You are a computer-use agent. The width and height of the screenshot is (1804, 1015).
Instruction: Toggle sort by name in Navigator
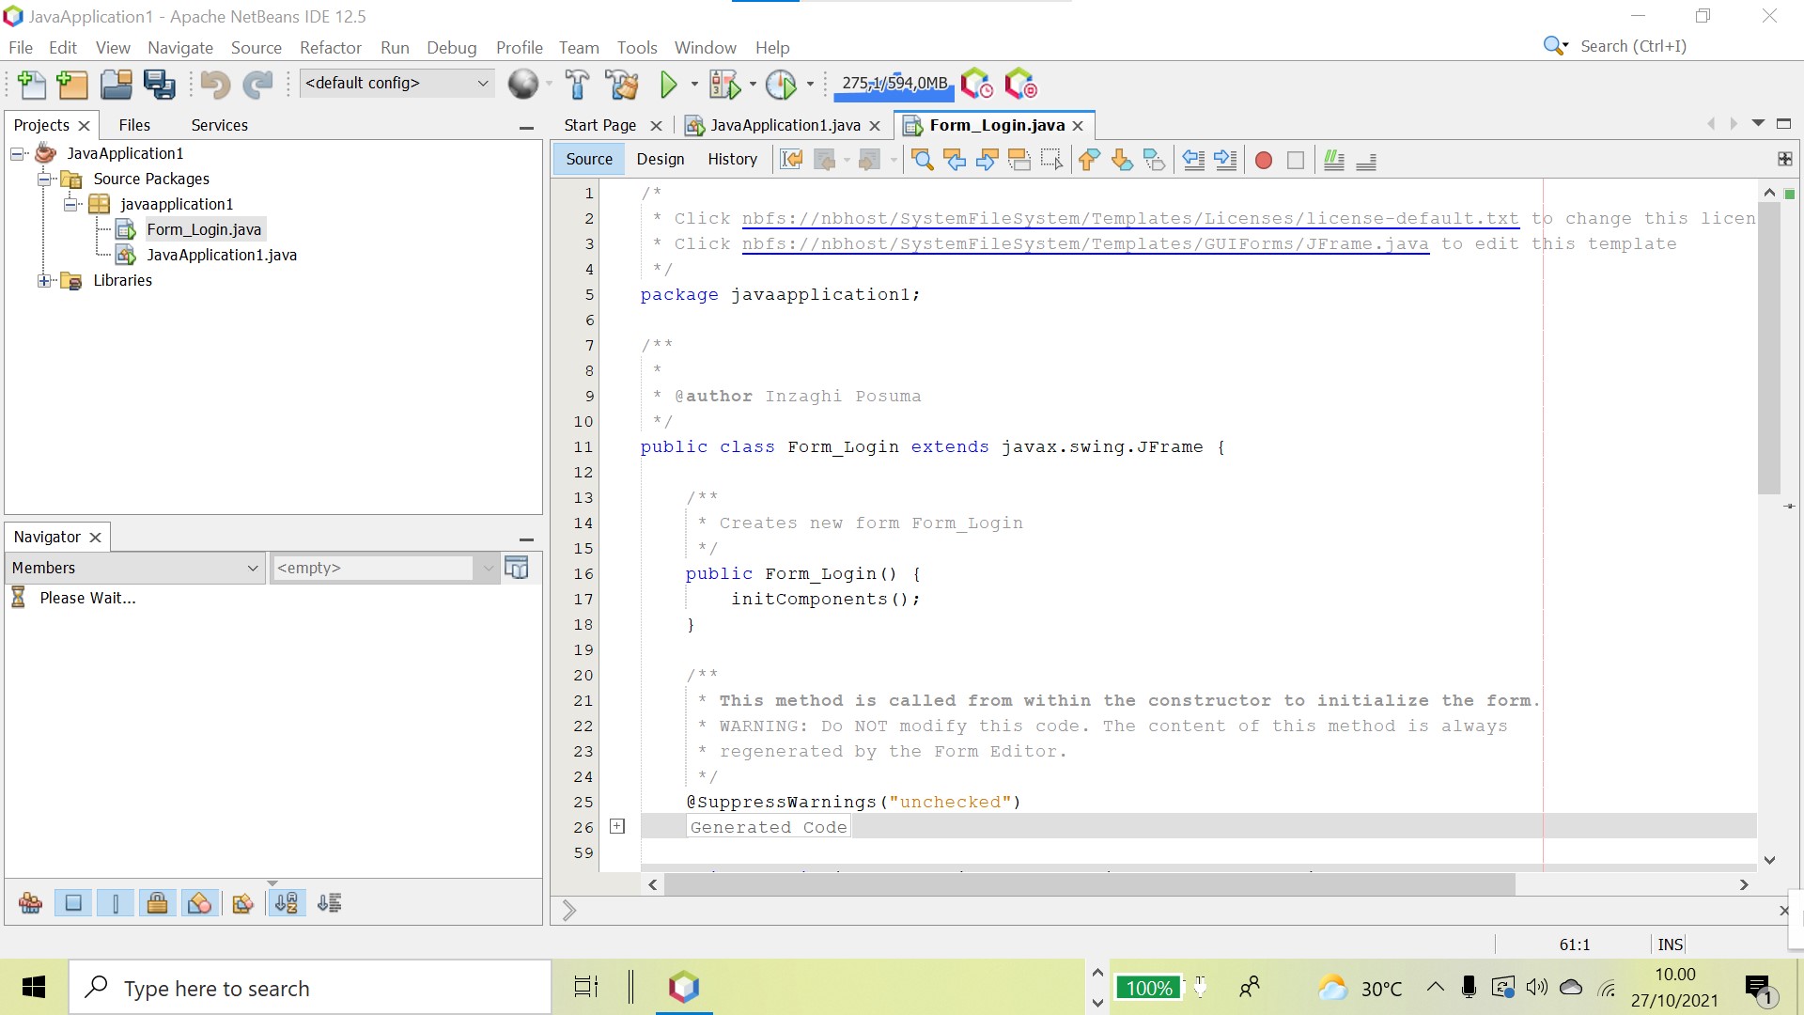point(287,903)
